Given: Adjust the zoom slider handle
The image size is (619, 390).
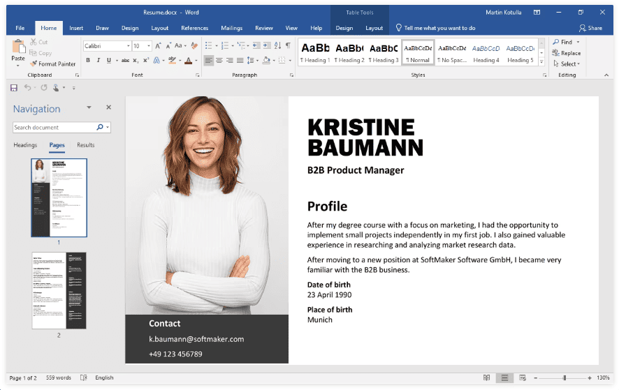Looking at the screenshot, I should 565,377.
